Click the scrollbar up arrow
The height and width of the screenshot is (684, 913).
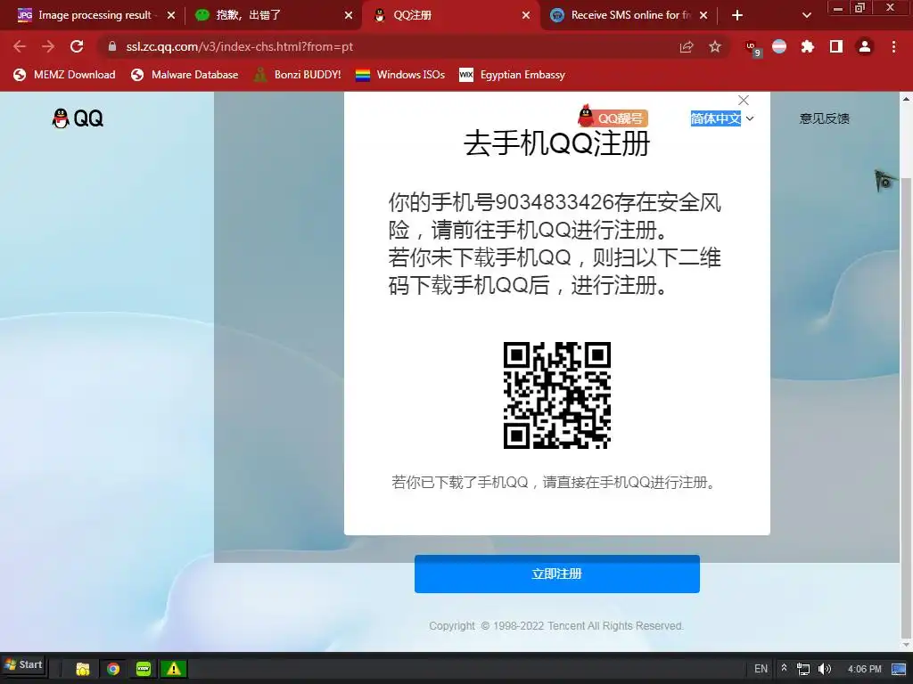[x=906, y=99]
